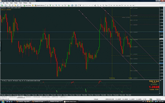
Task: Open the Tools menu
Action: (x=20, y=3)
